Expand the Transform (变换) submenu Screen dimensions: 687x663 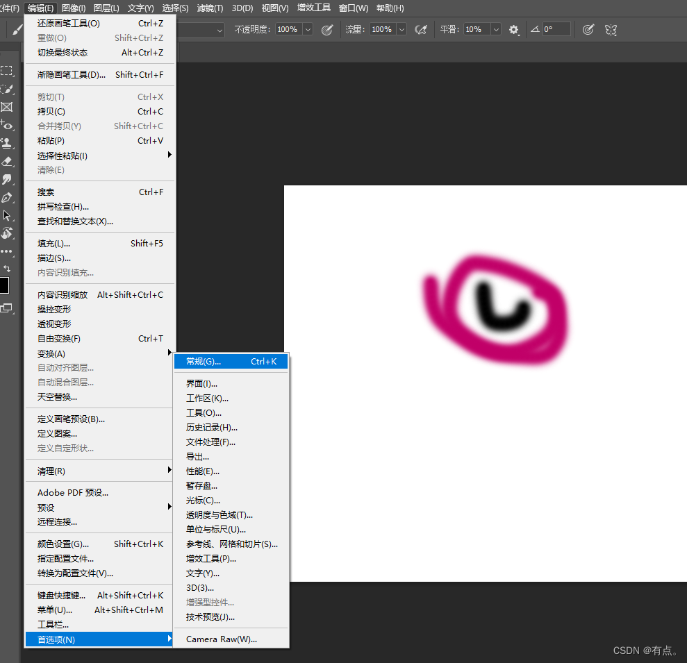coord(100,353)
